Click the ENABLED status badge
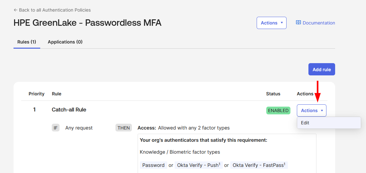Screen dimensions: 366x173 [278, 111]
